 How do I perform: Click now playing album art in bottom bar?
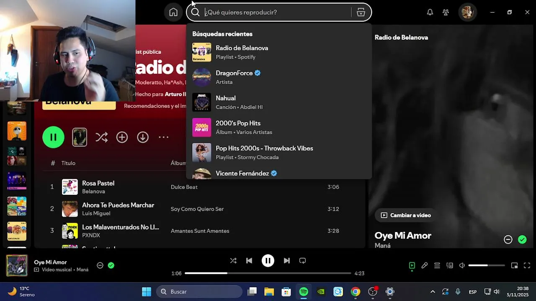17,265
